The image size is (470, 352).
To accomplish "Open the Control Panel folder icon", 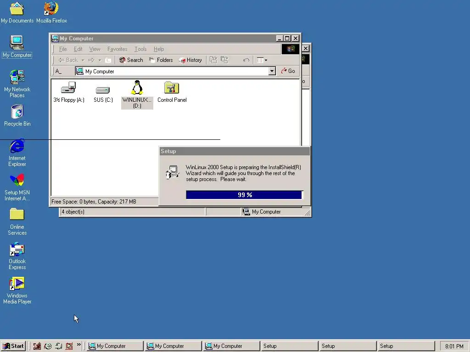I will (172, 88).
